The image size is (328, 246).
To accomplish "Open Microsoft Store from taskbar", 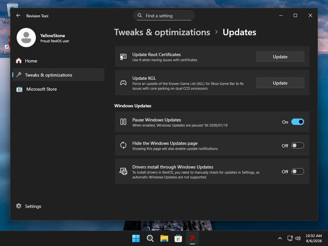I will 178,238.
